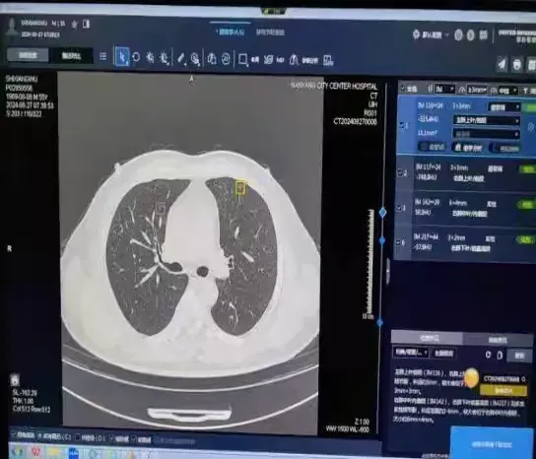
Task: Switch to the right tab in report panel
Action: 498,340
